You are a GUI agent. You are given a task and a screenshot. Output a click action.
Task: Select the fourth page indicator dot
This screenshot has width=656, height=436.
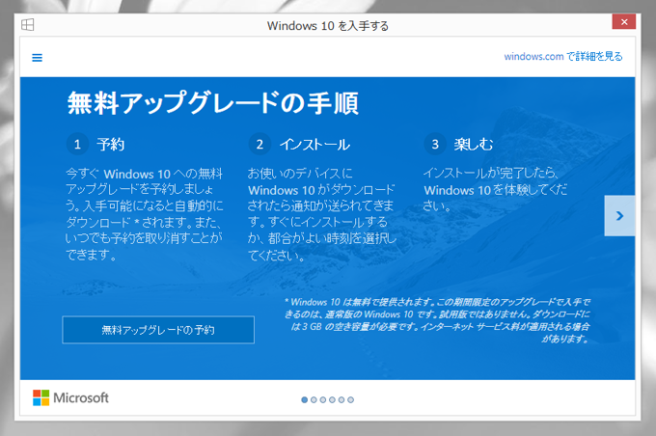332,399
